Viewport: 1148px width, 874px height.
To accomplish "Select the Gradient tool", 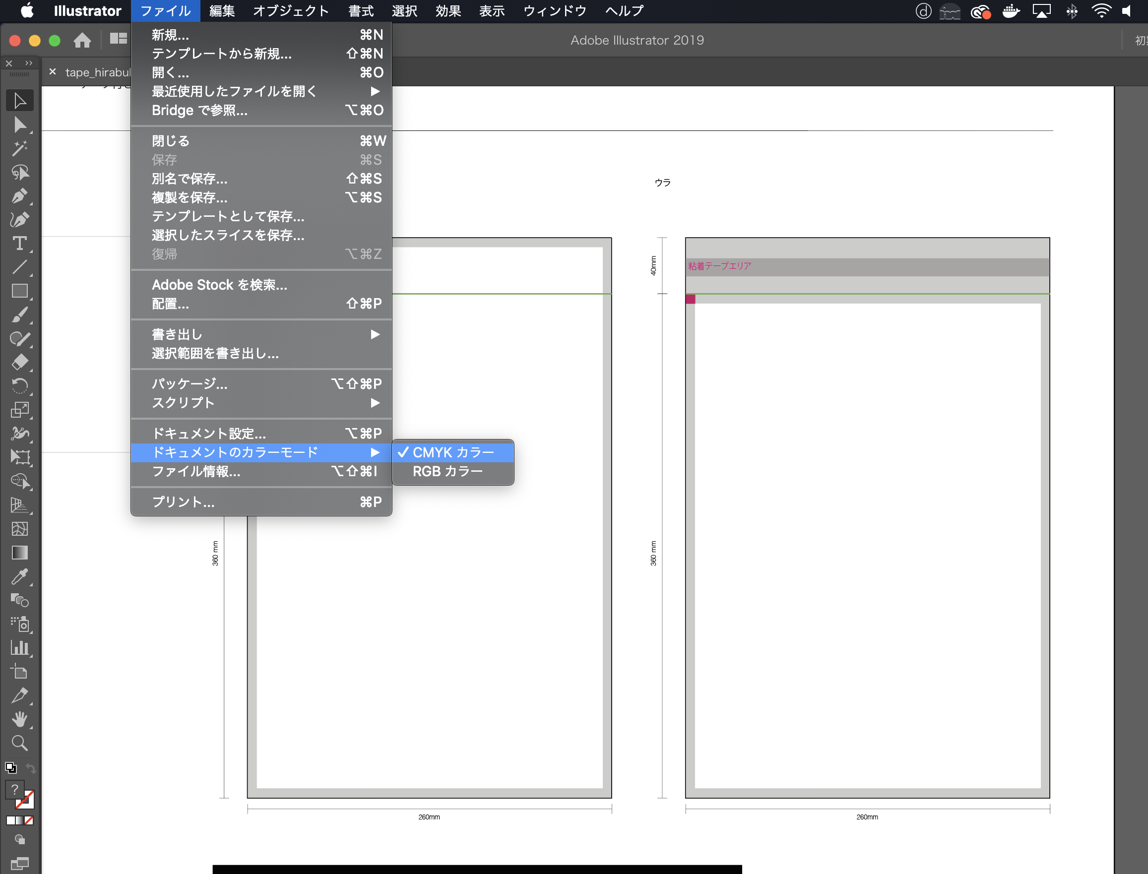I will [x=20, y=553].
